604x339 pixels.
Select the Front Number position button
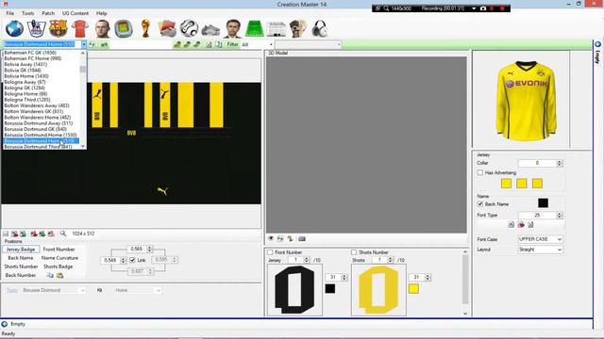(59, 250)
